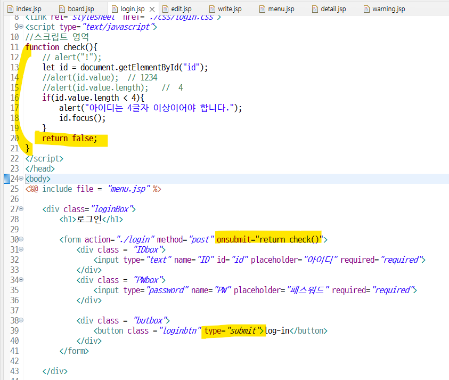Click the onsubmit="return check()" attribute
The image size is (449, 380).
tap(270, 239)
